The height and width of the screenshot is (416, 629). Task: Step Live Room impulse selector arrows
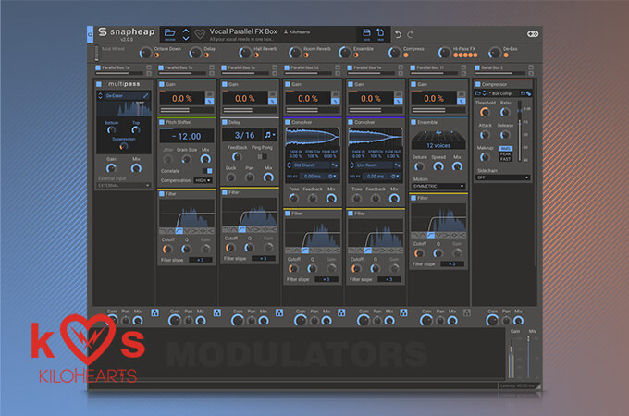(351, 165)
